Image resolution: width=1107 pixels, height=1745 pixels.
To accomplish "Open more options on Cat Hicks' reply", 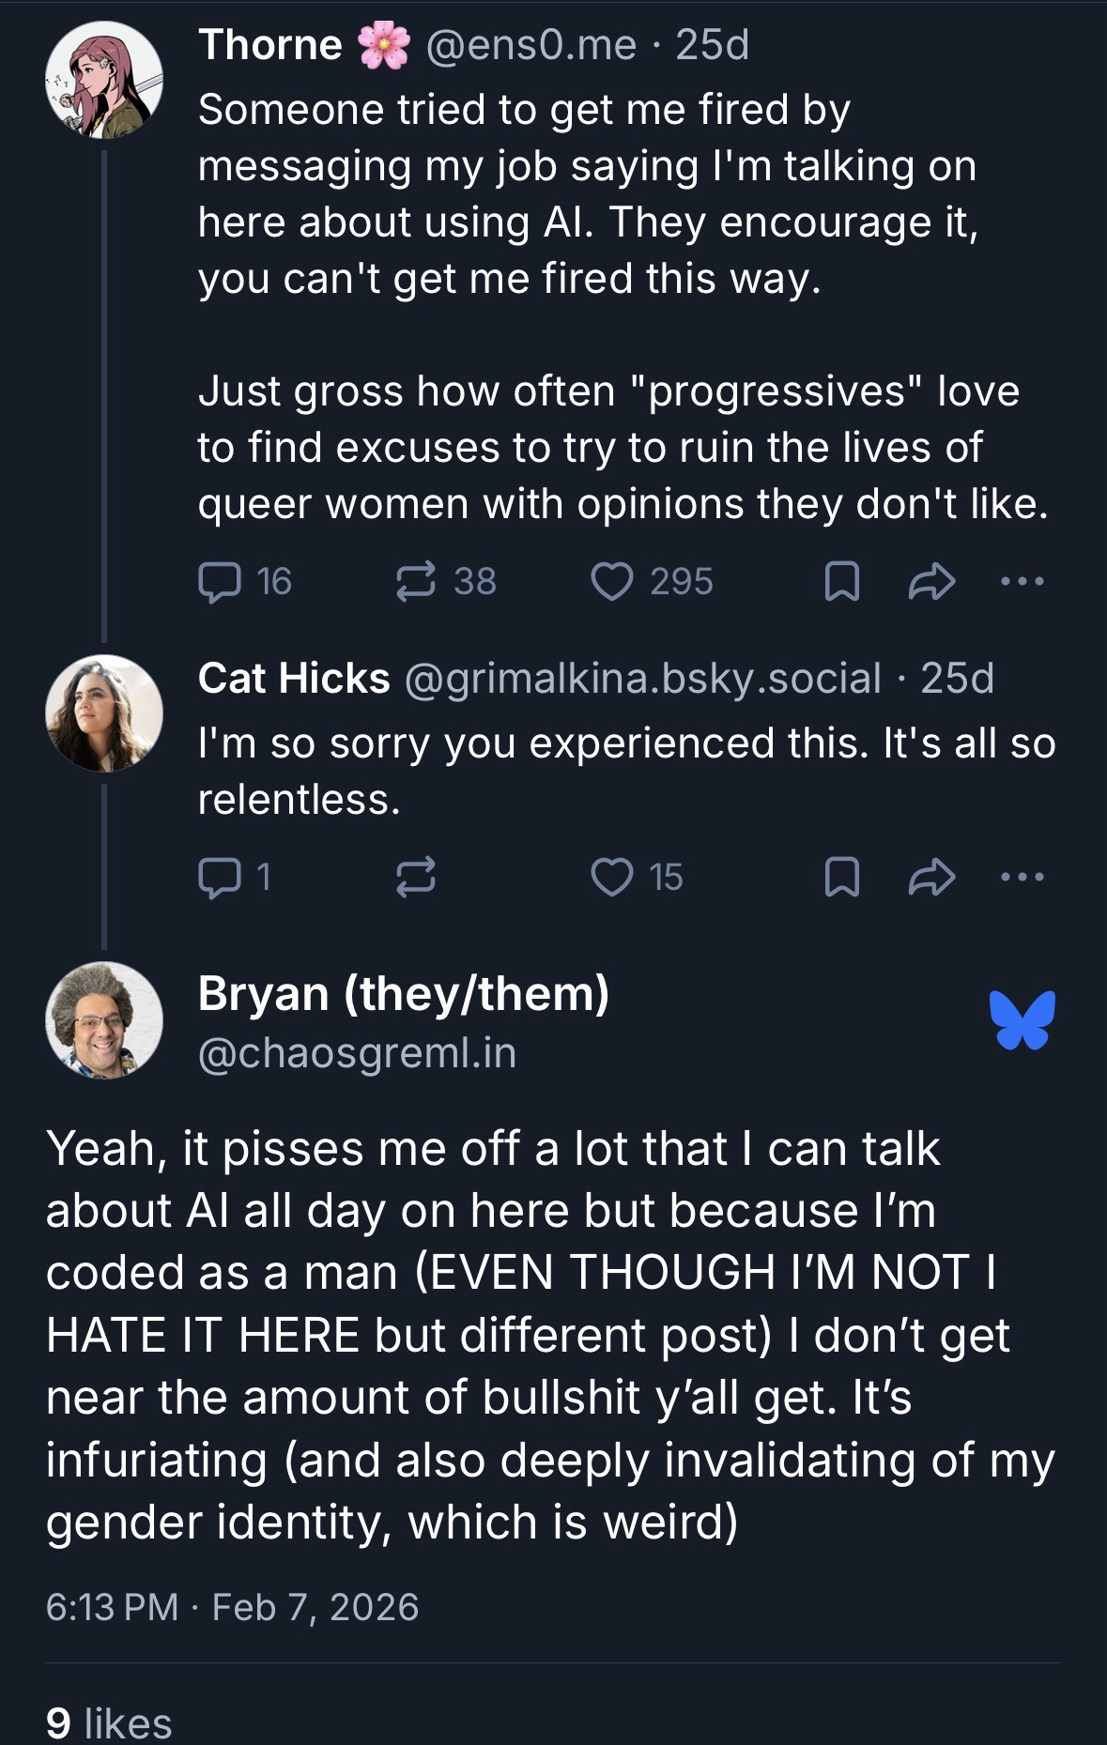I will (x=1022, y=879).
